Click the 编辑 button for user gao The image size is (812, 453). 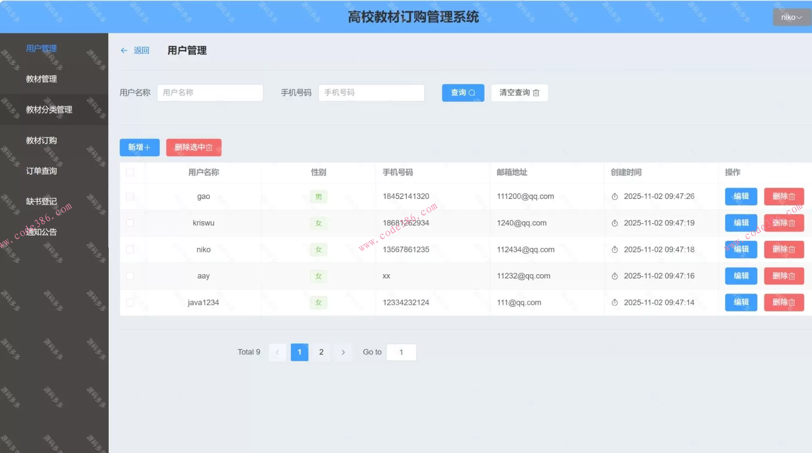coord(741,196)
